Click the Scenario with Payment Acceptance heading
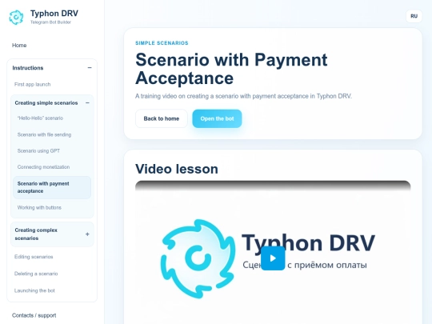 (231, 69)
